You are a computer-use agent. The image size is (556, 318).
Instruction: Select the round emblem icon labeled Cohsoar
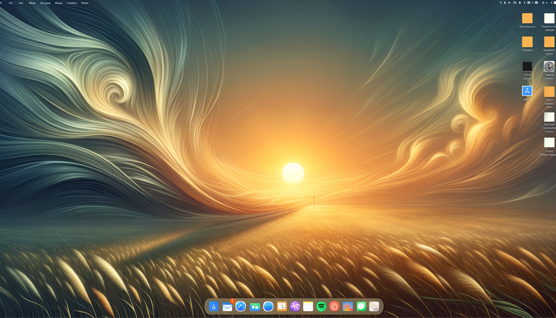(x=549, y=66)
